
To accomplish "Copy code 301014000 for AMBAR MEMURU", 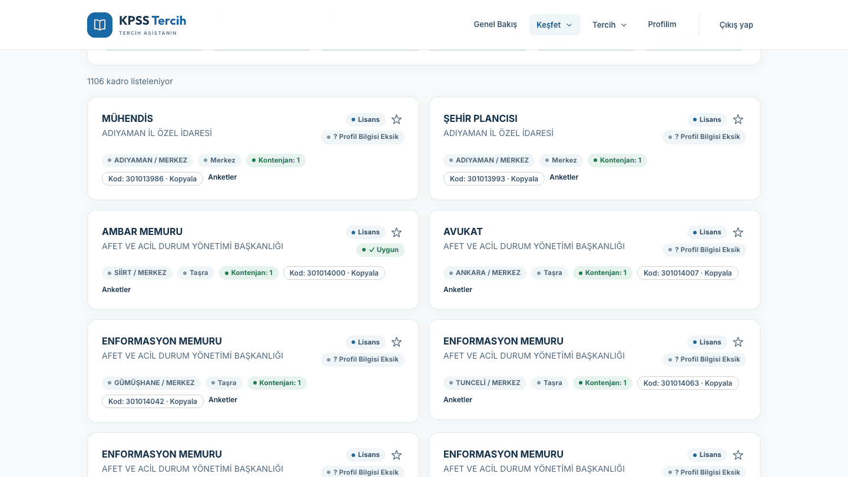I will pyautogui.click(x=334, y=273).
